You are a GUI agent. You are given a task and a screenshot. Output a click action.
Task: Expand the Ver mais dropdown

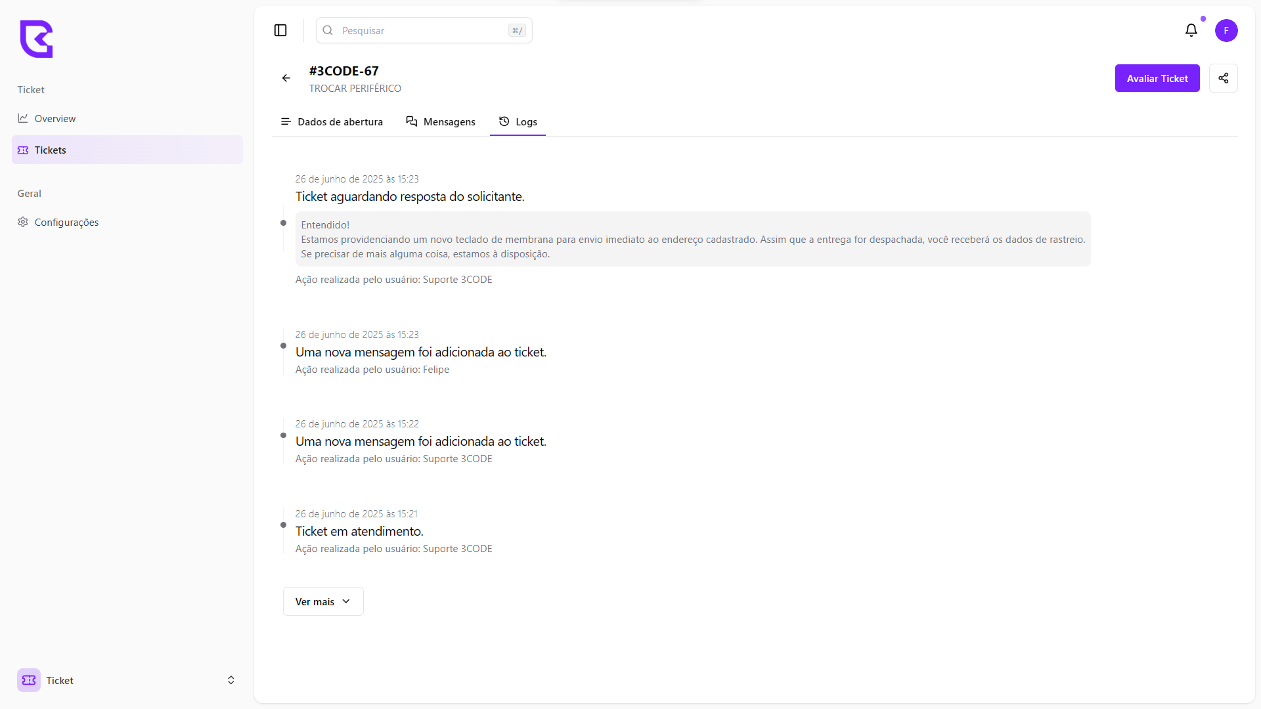tap(322, 601)
